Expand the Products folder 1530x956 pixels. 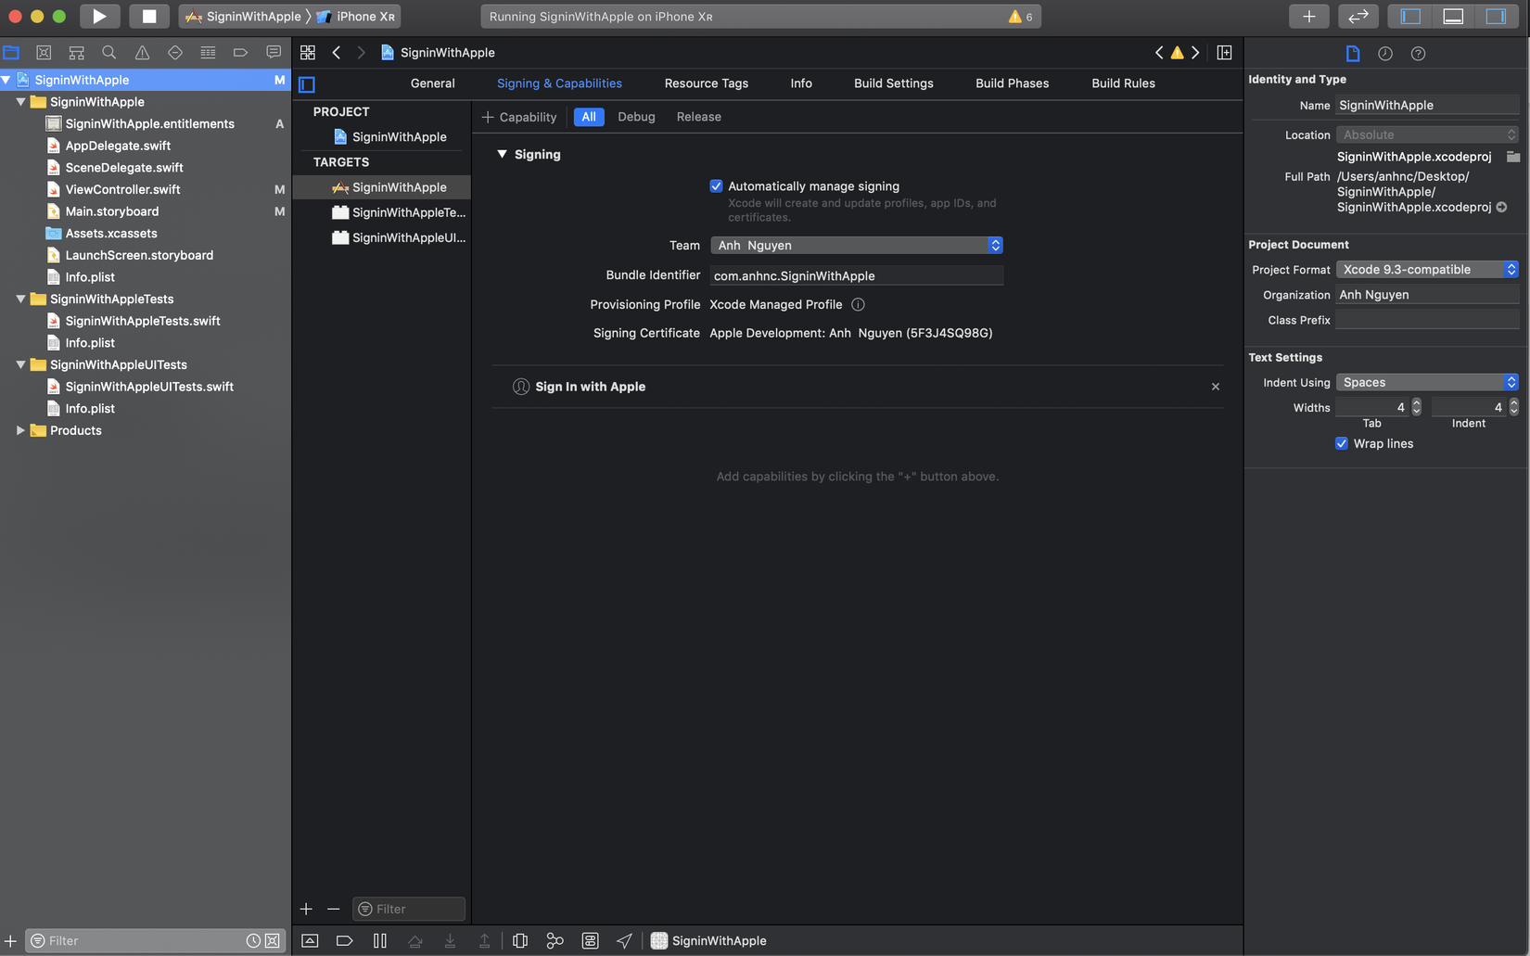point(21,430)
